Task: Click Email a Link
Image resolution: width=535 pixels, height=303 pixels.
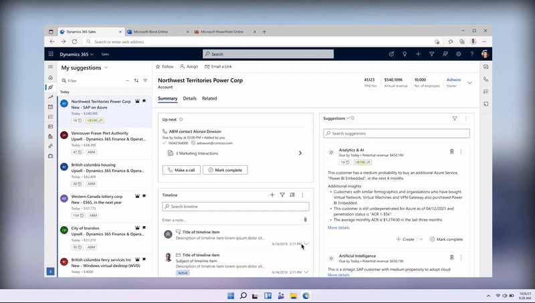Action: click(218, 66)
